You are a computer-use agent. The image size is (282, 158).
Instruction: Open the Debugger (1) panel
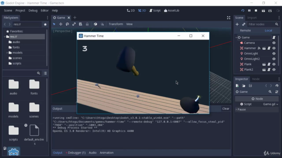75,153
